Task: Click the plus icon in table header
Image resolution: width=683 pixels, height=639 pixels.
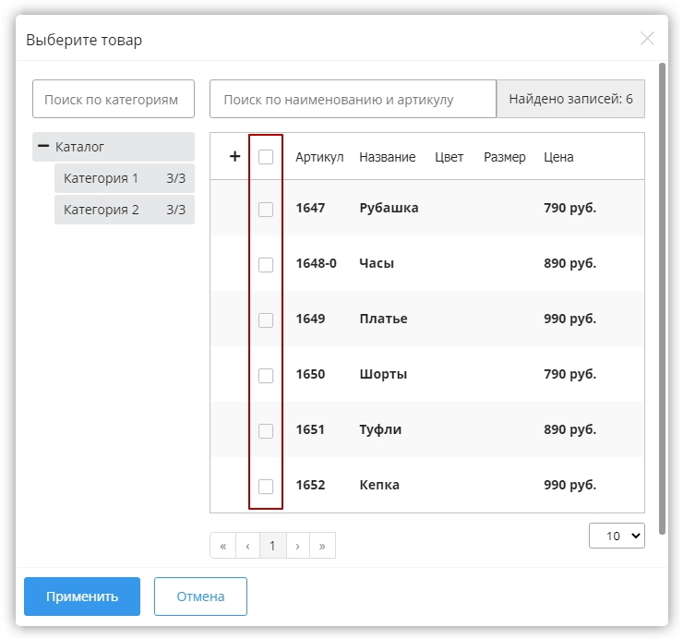Action: 234,157
